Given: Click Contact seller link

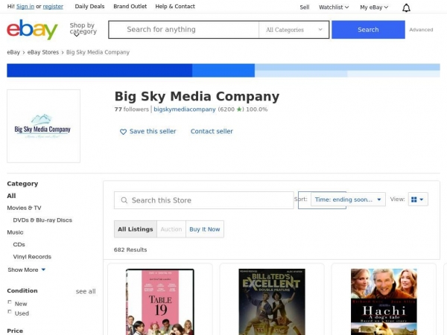Looking at the screenshot, I should click(212, 131).
